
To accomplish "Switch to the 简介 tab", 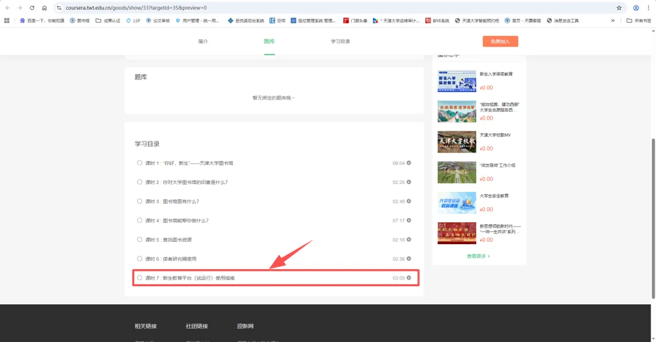I will [203, 41].
